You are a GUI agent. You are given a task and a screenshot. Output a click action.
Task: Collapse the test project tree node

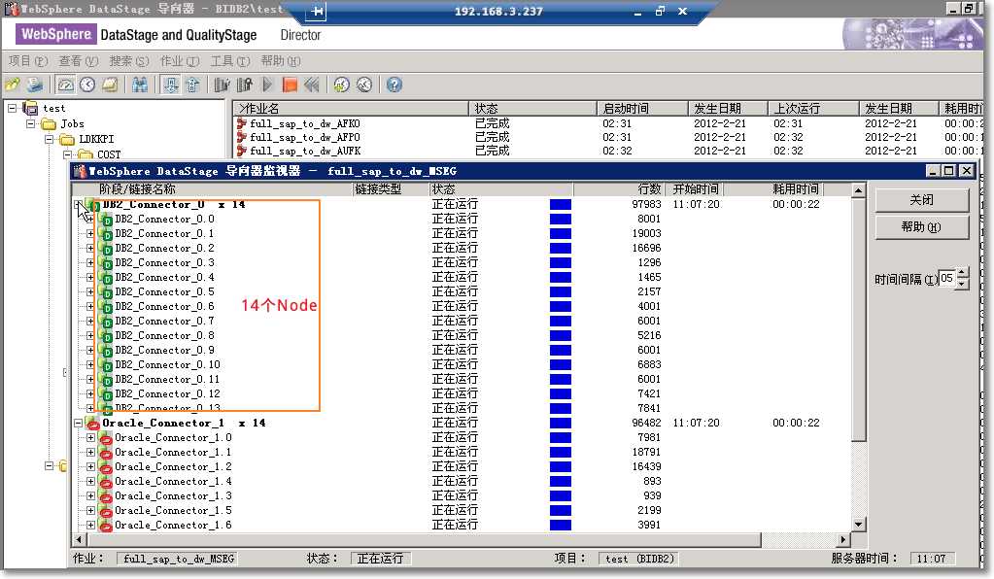click(12, 109)
